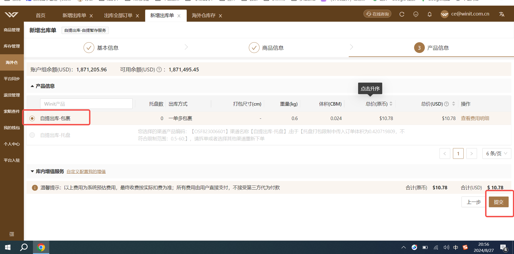Go to step 基本信息
This screenshot has height=254, width=514.
[101, 48]
